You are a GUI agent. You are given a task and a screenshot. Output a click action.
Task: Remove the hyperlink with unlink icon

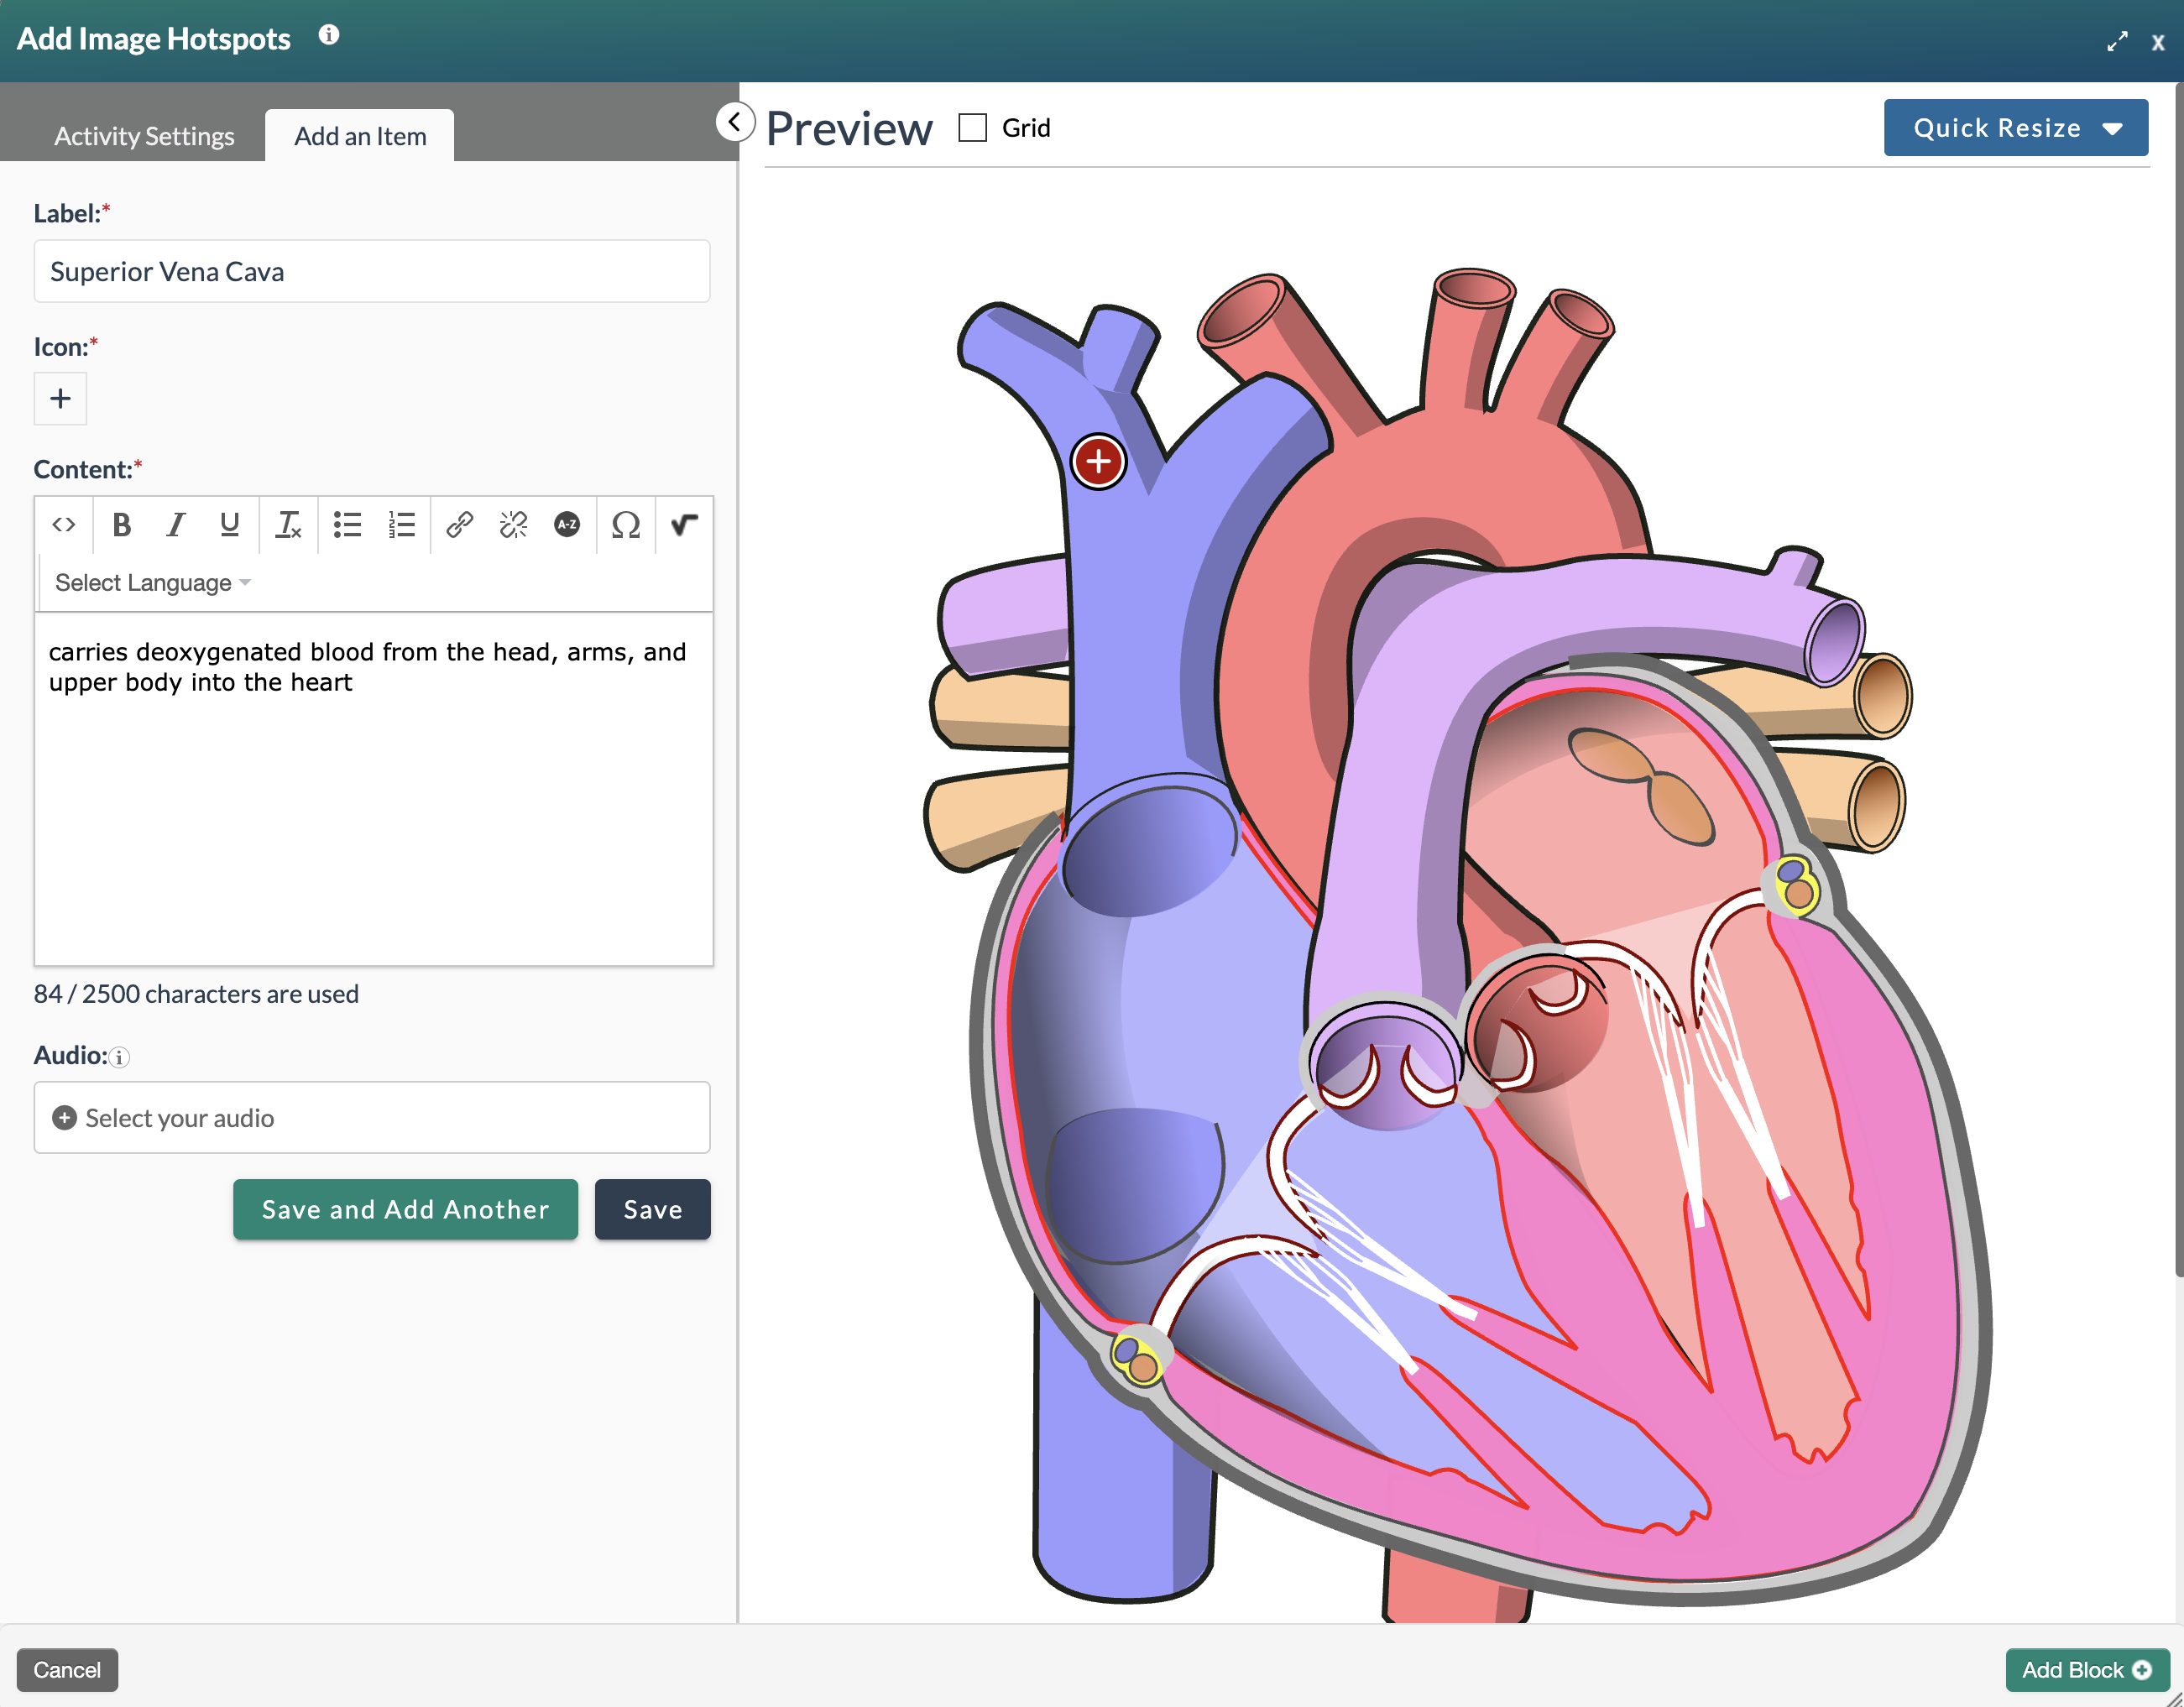(513, 524)
